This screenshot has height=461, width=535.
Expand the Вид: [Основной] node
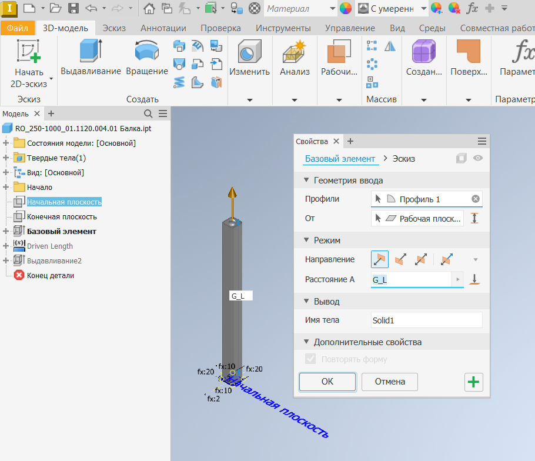[6, 172]
